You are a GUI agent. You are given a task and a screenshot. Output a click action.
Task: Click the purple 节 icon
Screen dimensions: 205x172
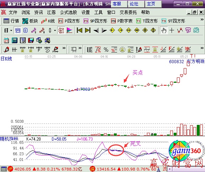(x=188, y=30)
